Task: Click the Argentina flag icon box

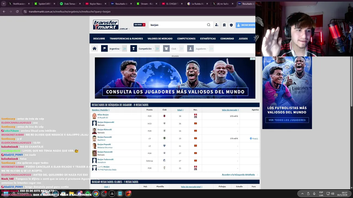Action: (x=104, y=49)
